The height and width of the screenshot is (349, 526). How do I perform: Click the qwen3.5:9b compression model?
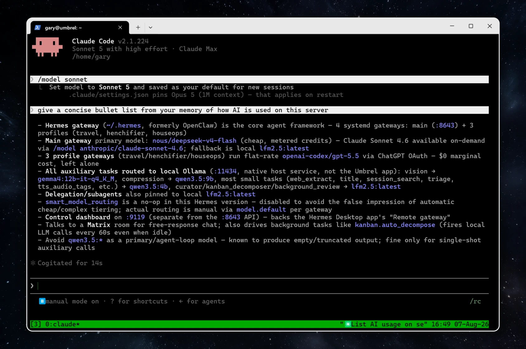(194, 179)
